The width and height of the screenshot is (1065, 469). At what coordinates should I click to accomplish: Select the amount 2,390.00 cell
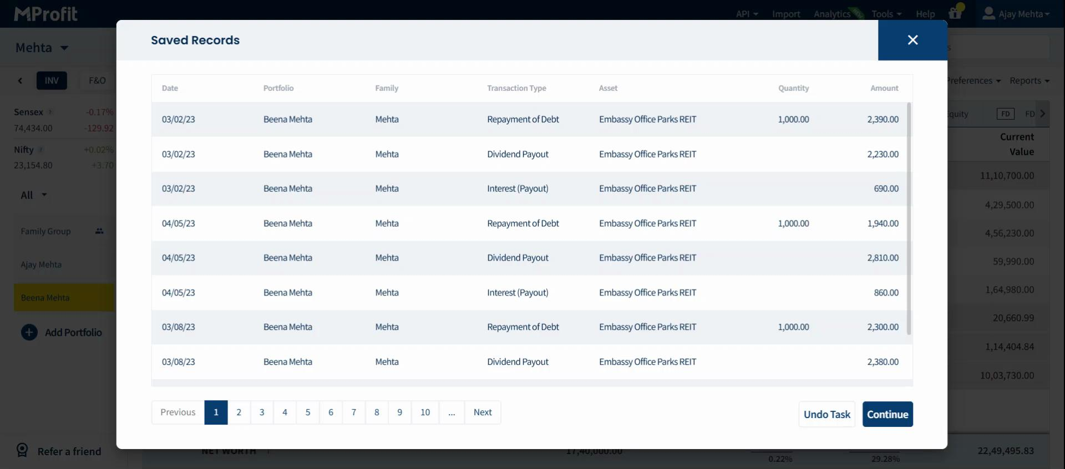[883, 119]
